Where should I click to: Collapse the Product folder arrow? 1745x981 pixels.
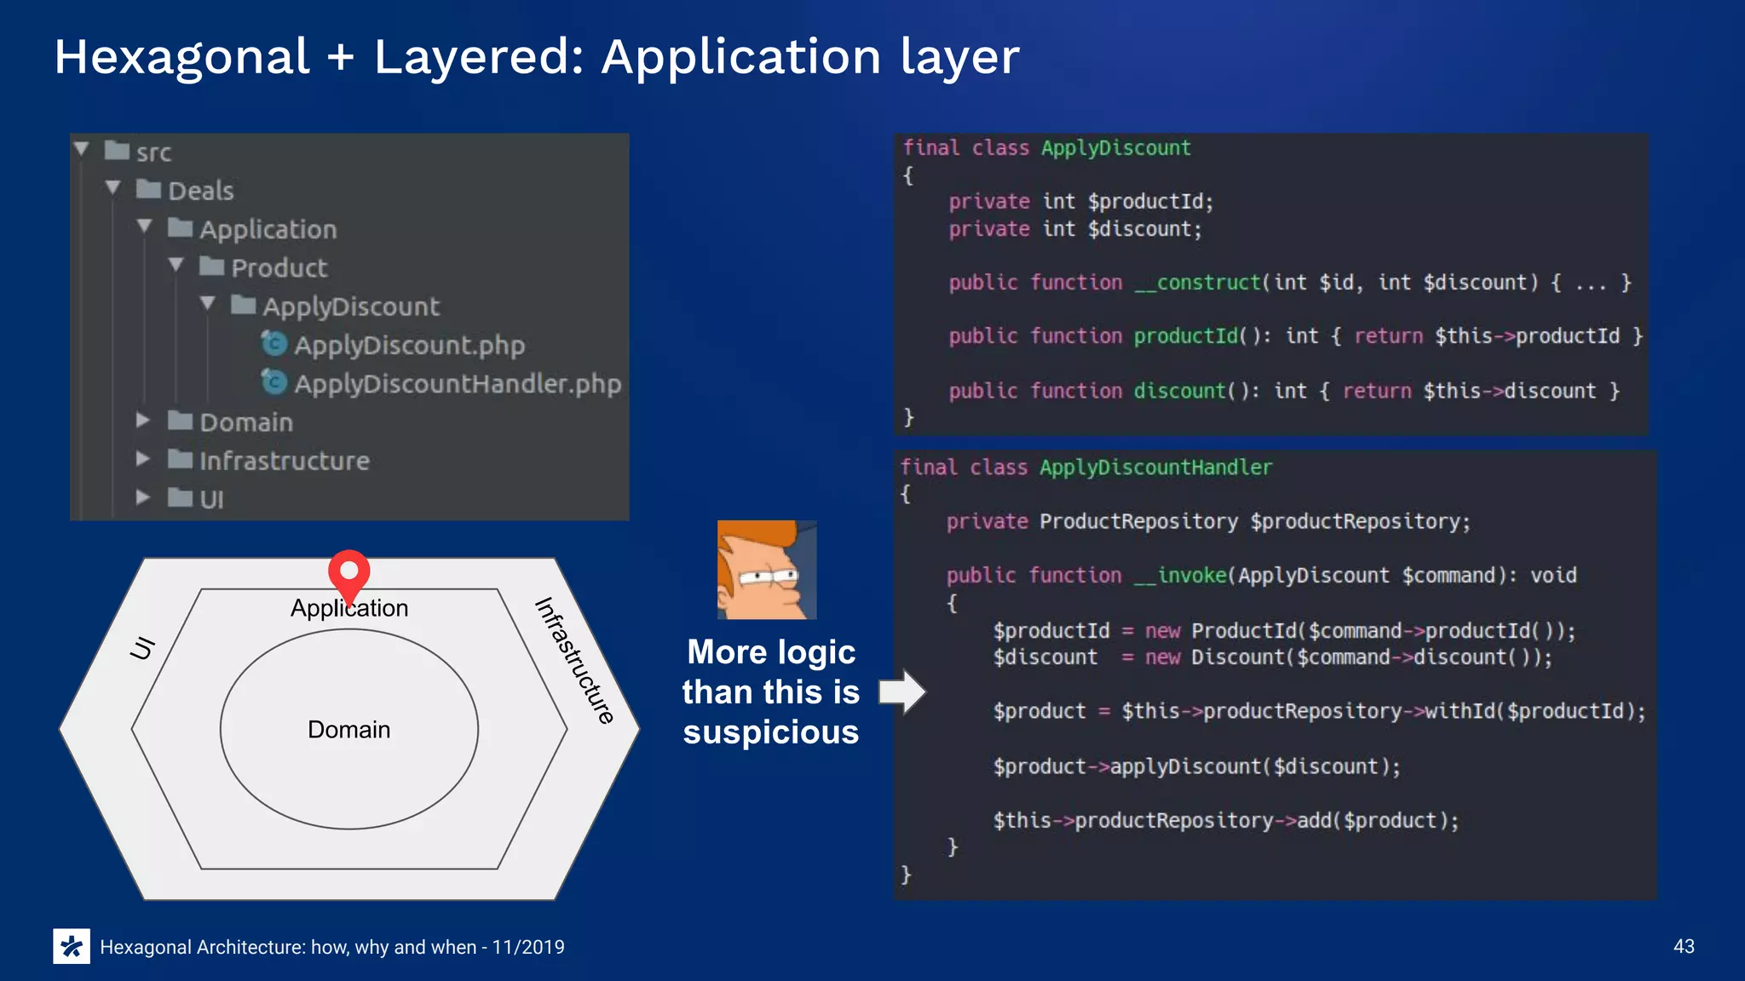coord(176,265)
